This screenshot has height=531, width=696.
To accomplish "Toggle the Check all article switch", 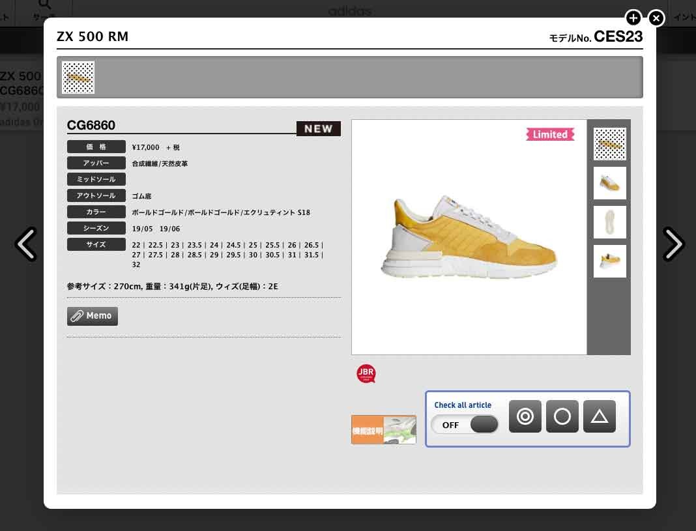I will (465, 425).
